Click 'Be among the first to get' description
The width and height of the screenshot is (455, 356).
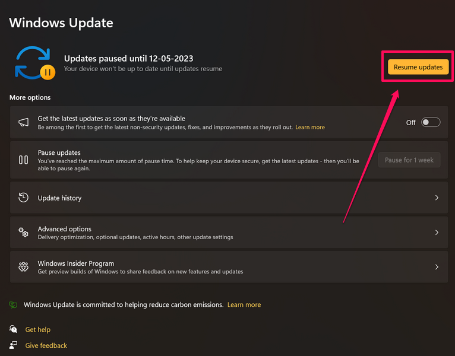point(165,127)
